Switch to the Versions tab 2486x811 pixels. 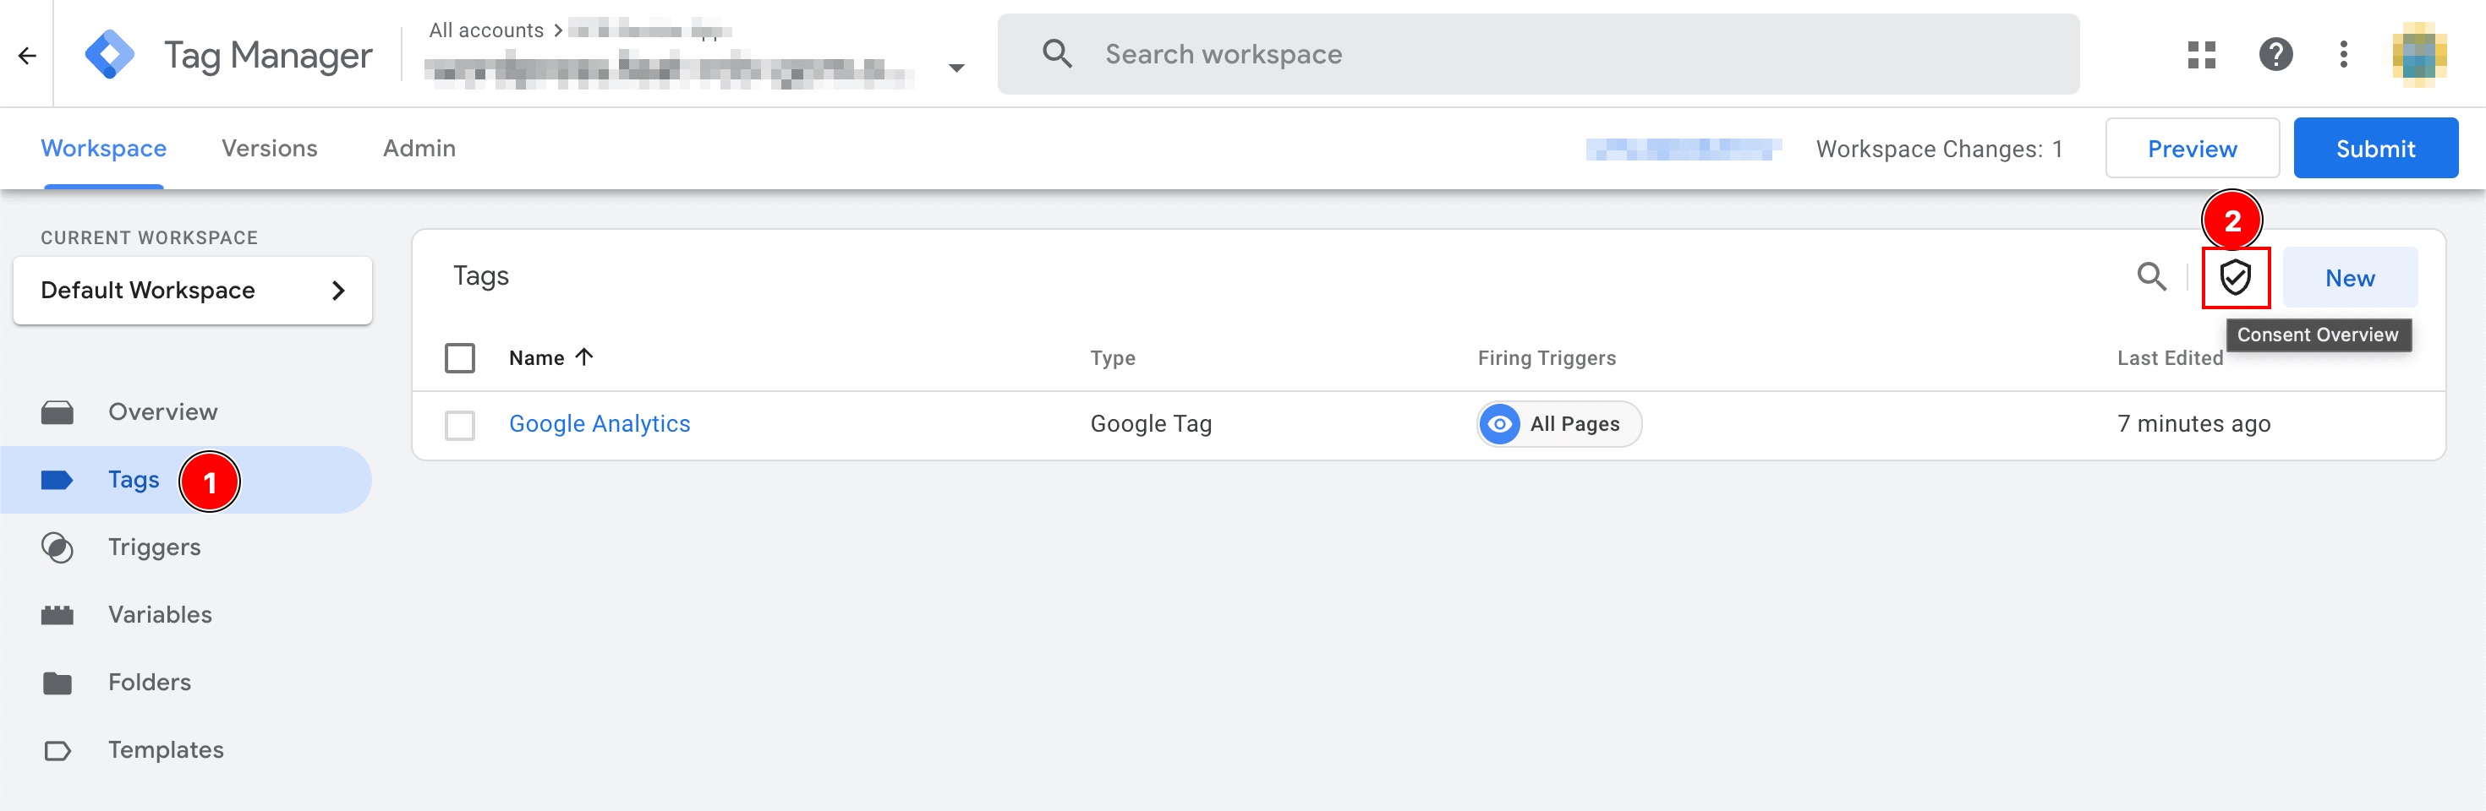coord(269,149)
